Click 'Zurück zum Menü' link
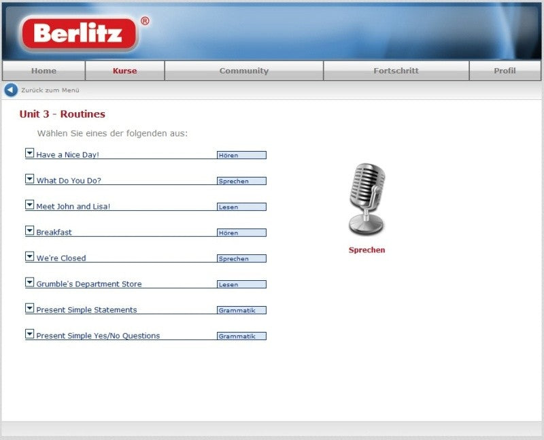Image resolution: width=544 pixels, height=440 pixels. [x=50, y=90]
